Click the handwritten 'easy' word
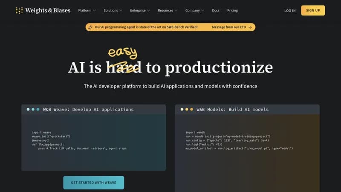Image resolution: width=341 pixels, height=192 pixels. click(x=123, y=53)
